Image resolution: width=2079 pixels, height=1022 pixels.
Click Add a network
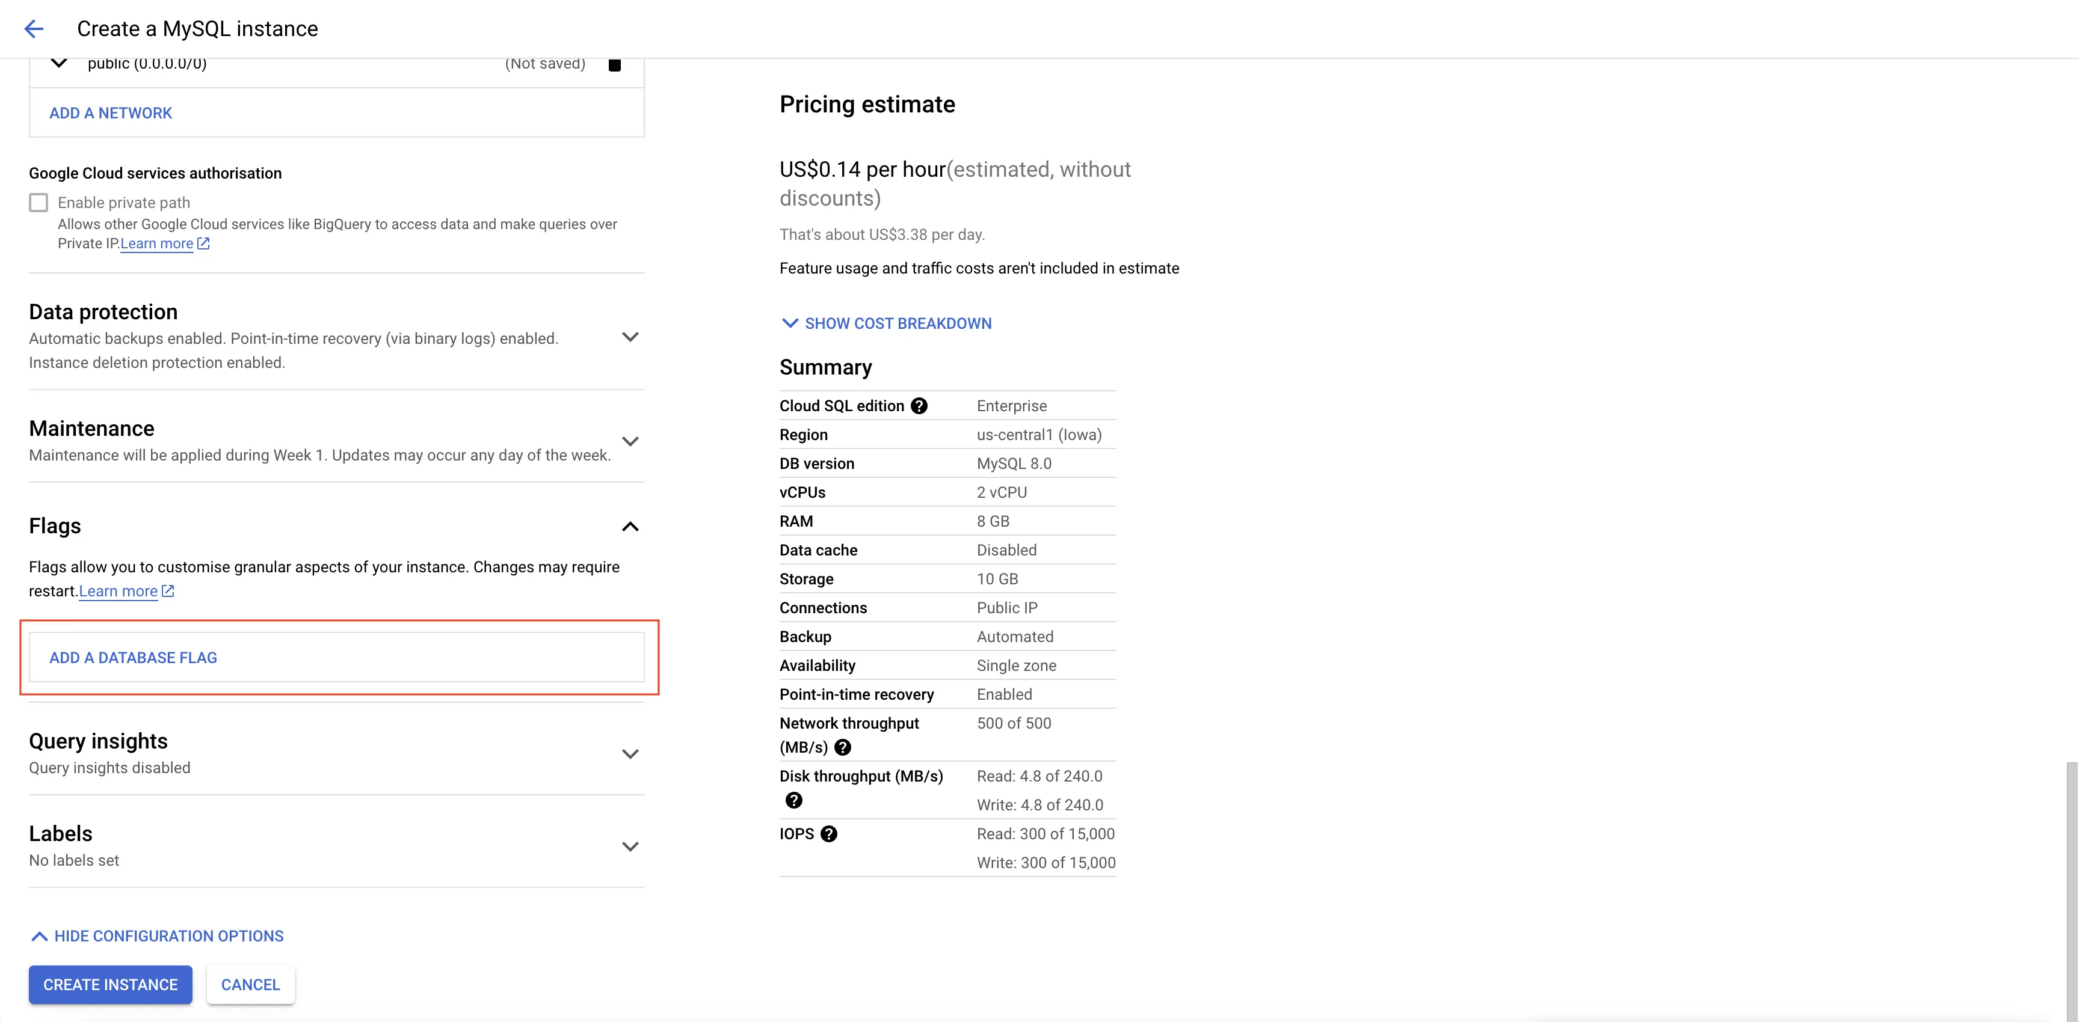tap(111, 113)
